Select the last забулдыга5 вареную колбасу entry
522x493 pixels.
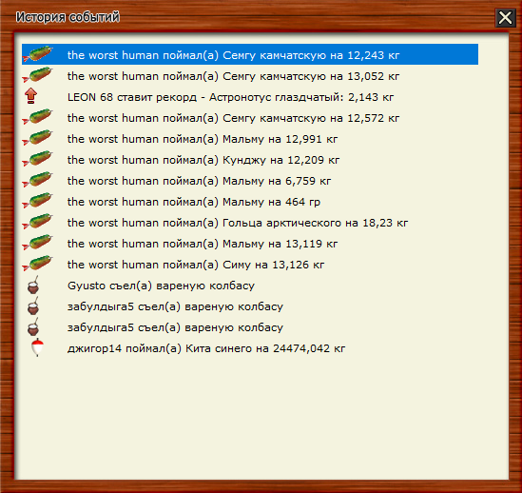(250, 327)
